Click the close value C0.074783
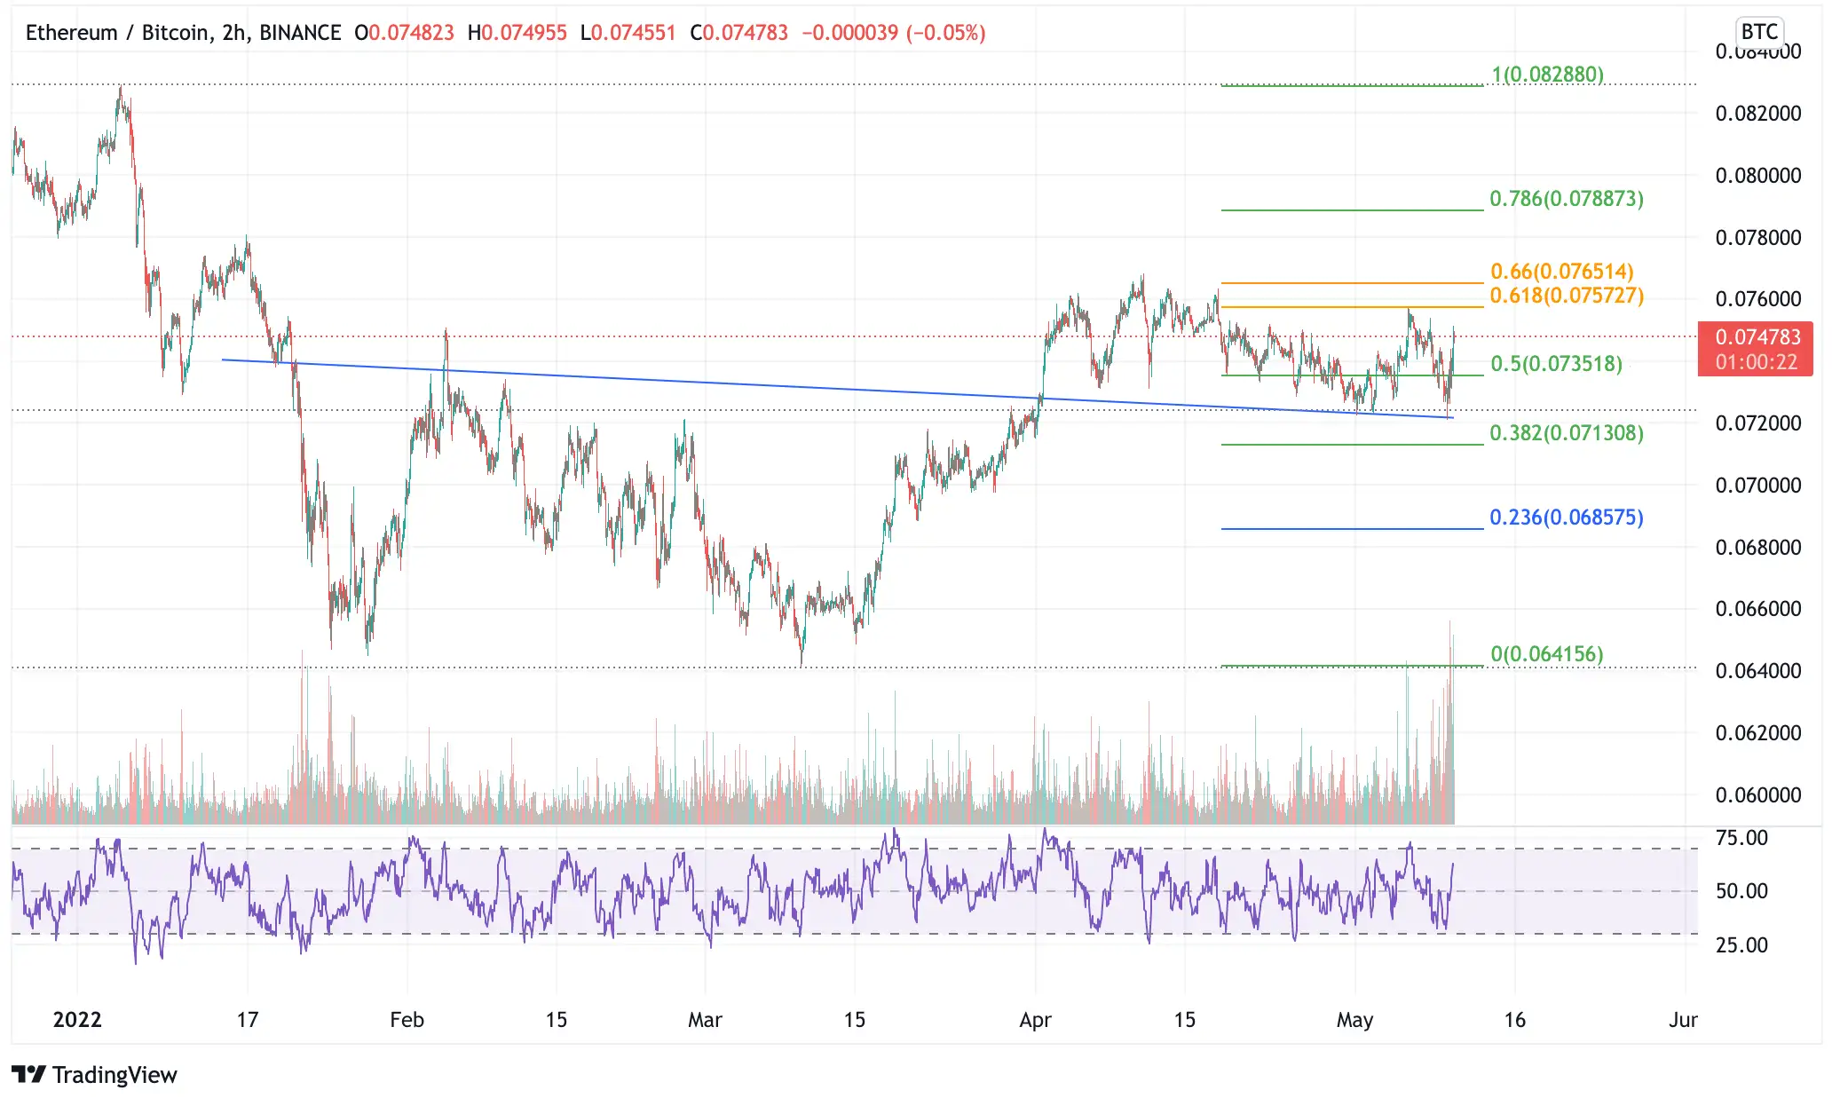Viewport: 1840px width, 1106px height. (x=739, y=33)
